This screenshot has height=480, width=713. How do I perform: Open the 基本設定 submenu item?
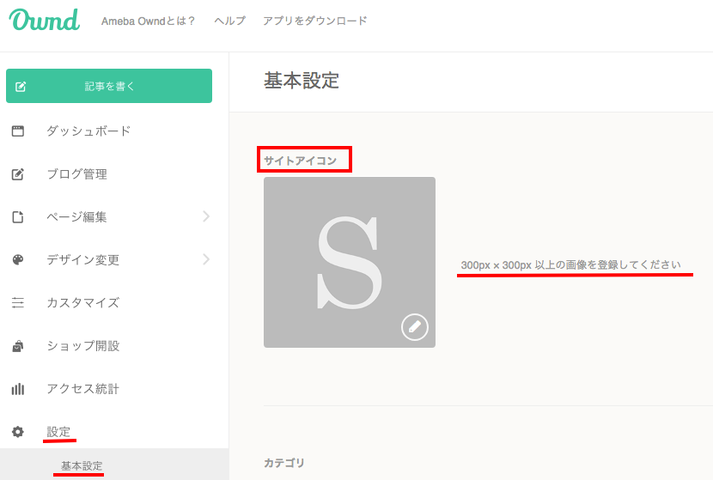pyautogui.click(x=82, y=466)
